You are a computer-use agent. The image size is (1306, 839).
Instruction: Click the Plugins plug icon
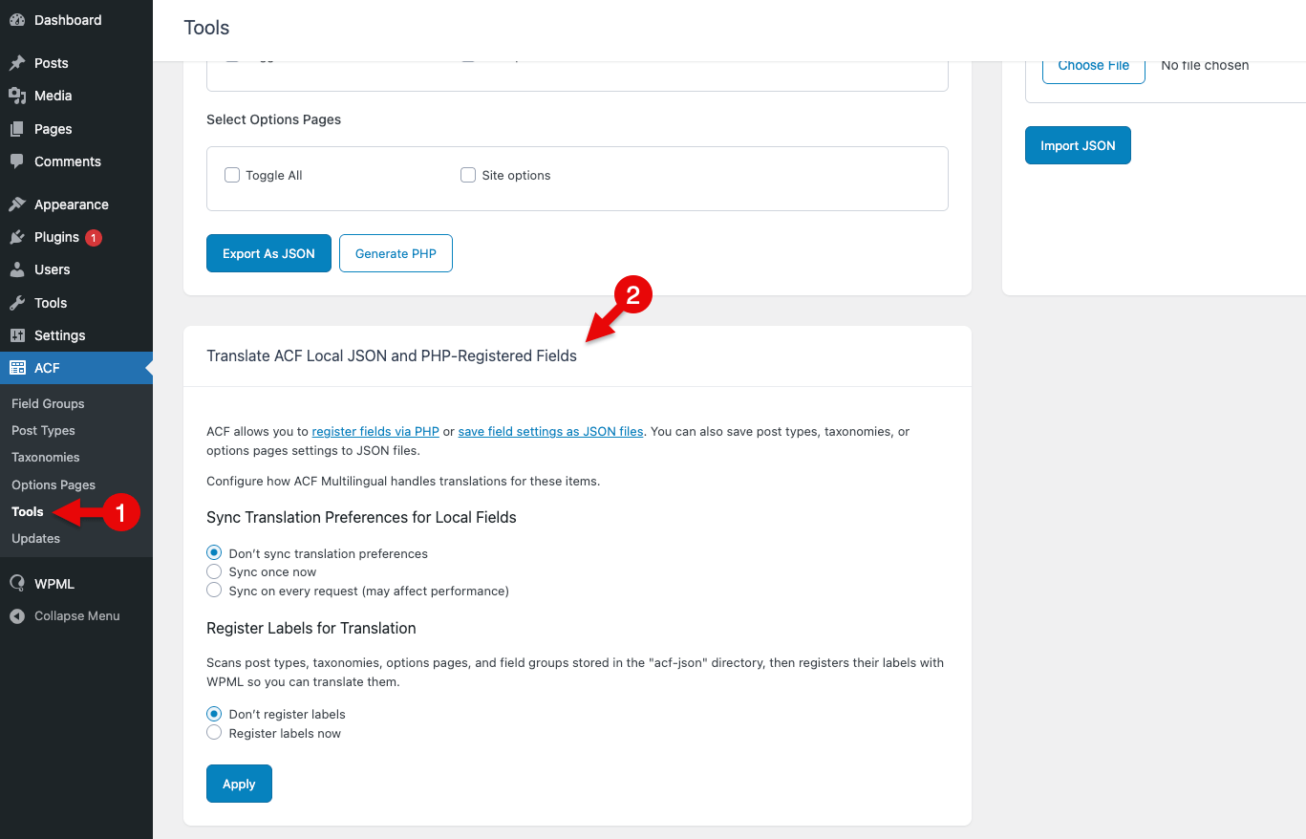point(17,237)
